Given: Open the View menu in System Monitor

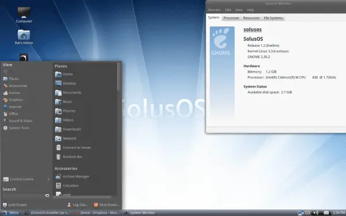Looking at the screenshot, I should (239, 10).
